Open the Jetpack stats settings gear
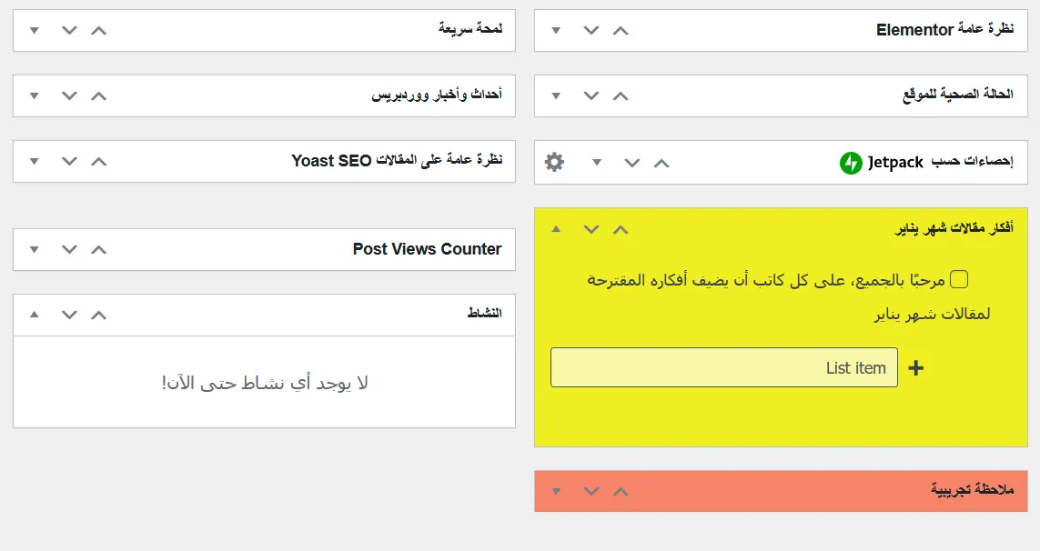Image resolution: width=1040 pixels, height=551 pixels. click(x=554, y=163)
